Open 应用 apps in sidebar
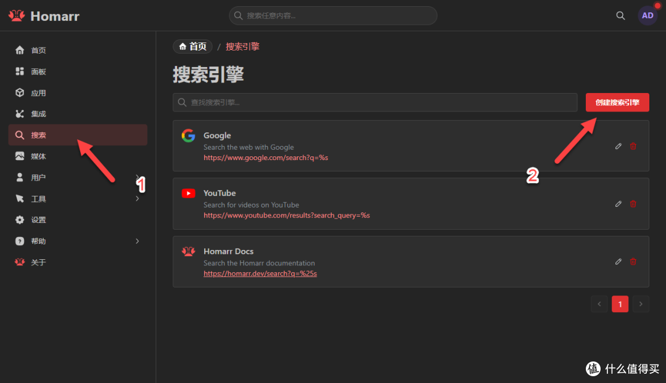This screenshot has width=666, height=383. point(78,92)
